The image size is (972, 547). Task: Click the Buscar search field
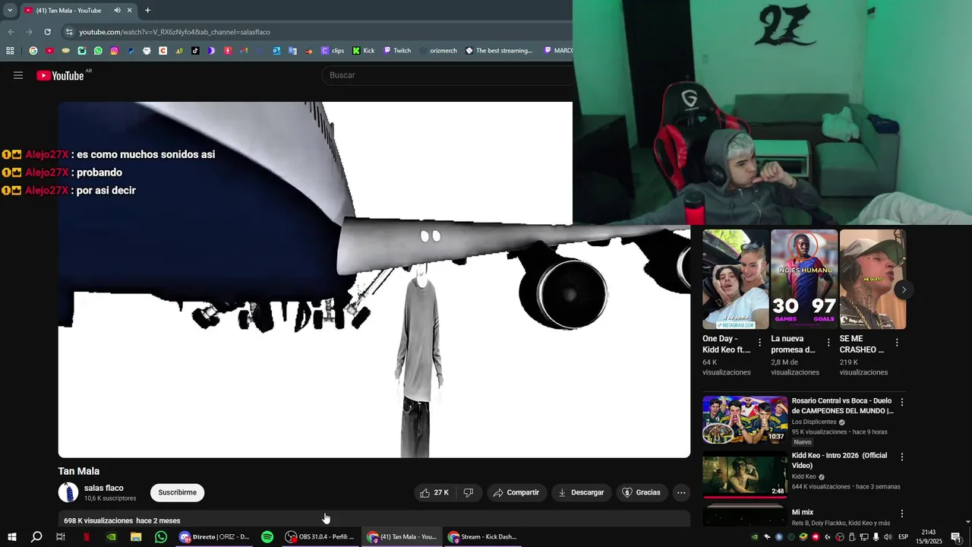448,75
